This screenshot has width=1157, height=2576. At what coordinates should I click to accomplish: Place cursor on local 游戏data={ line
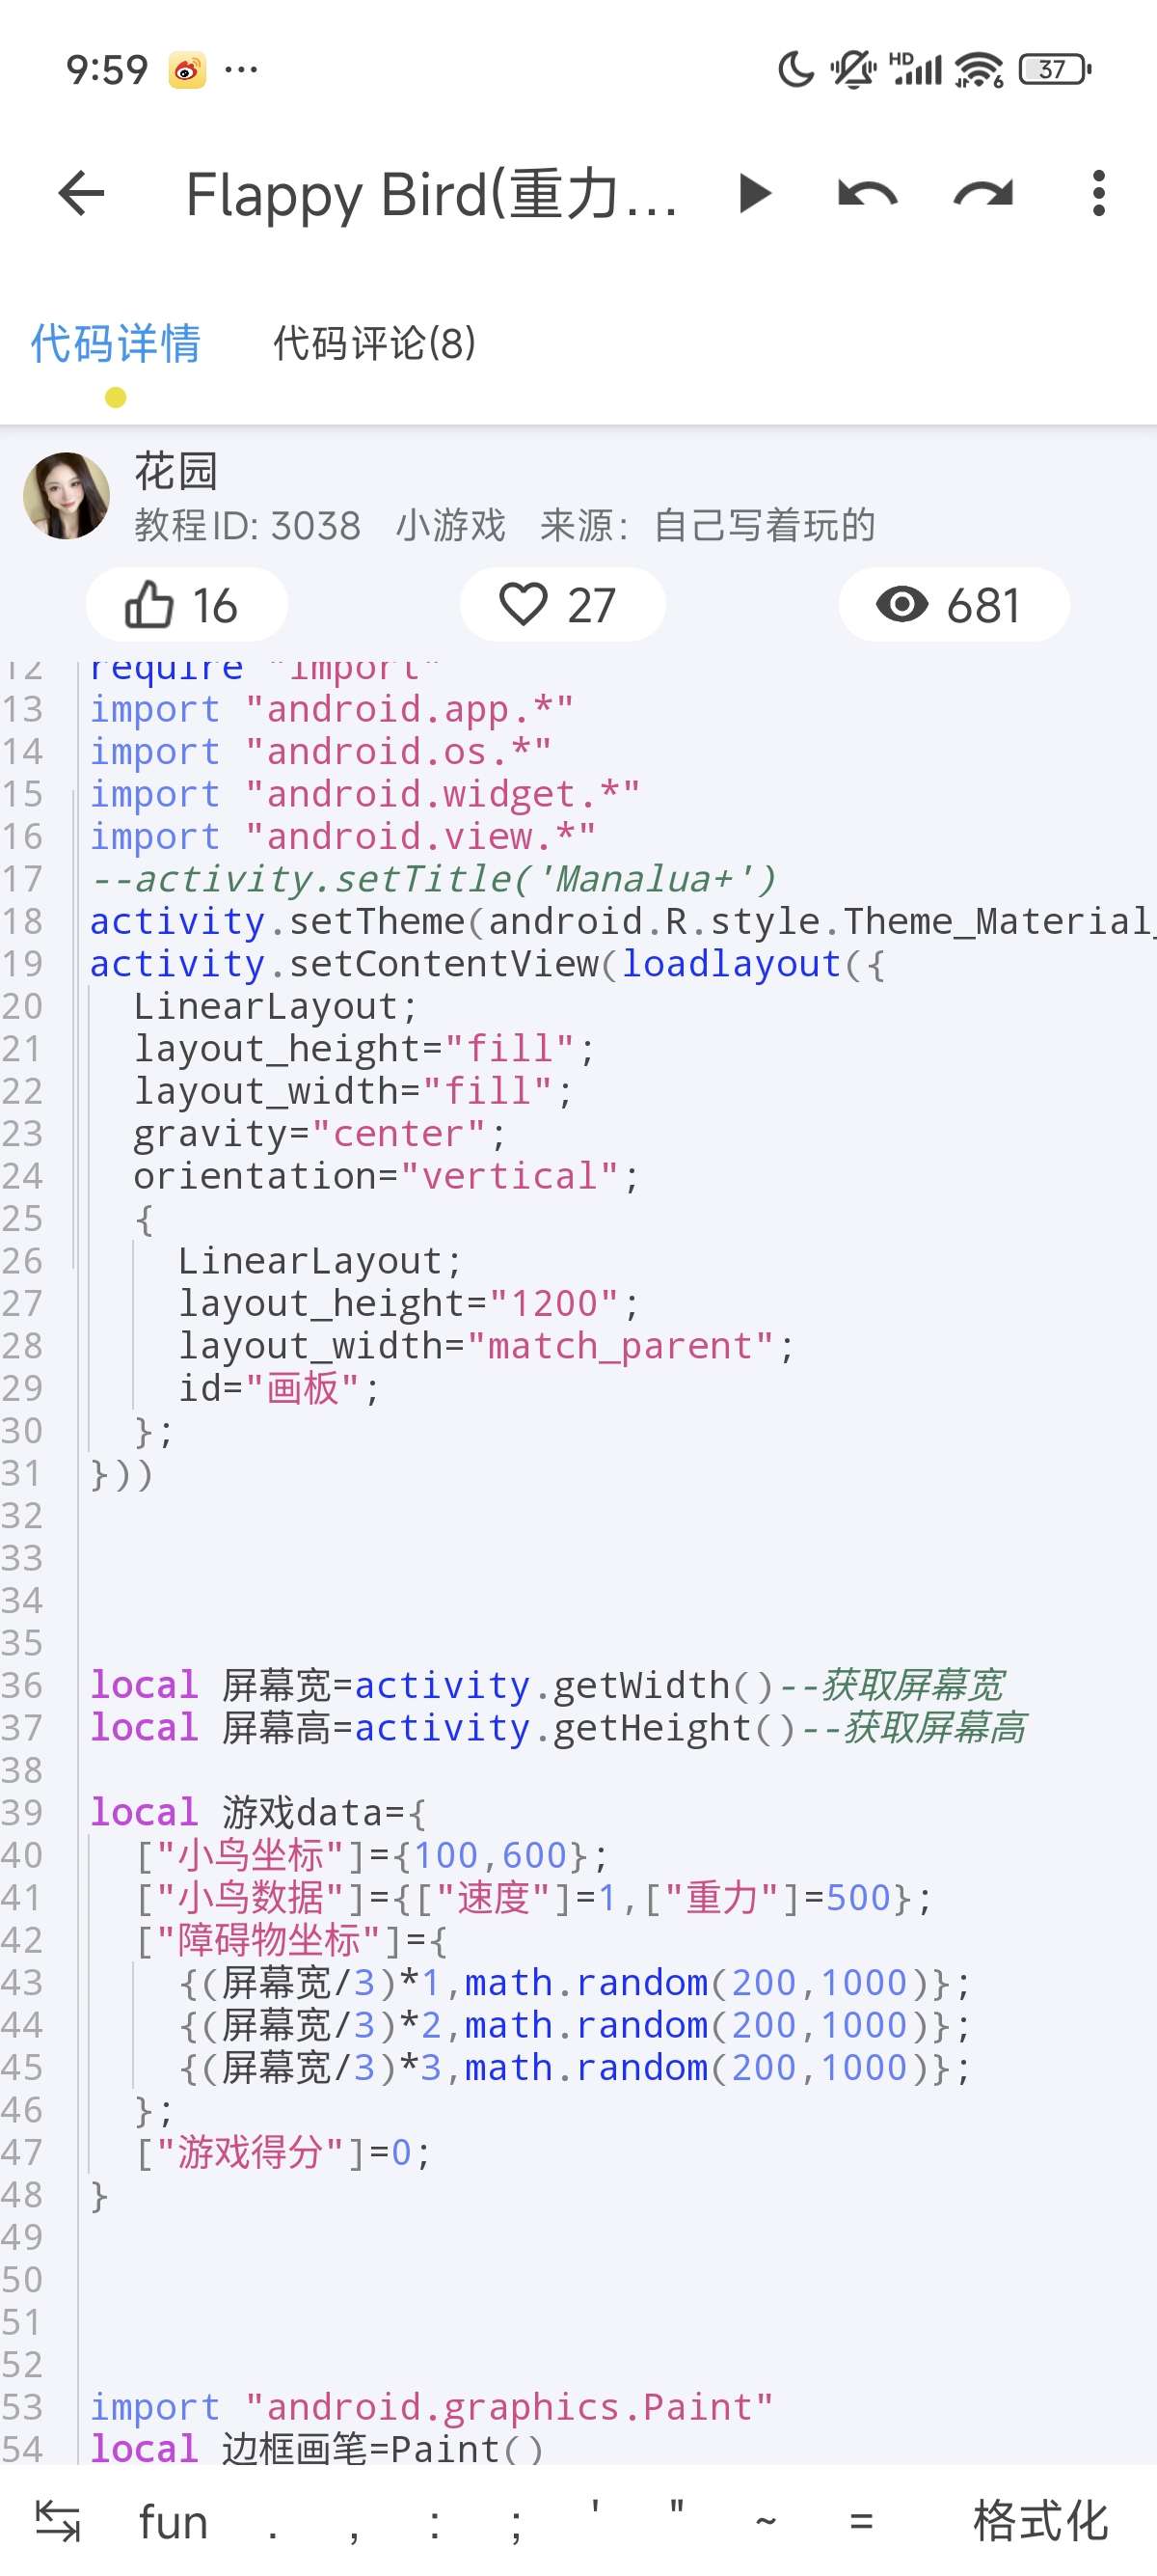[259, 1813]
